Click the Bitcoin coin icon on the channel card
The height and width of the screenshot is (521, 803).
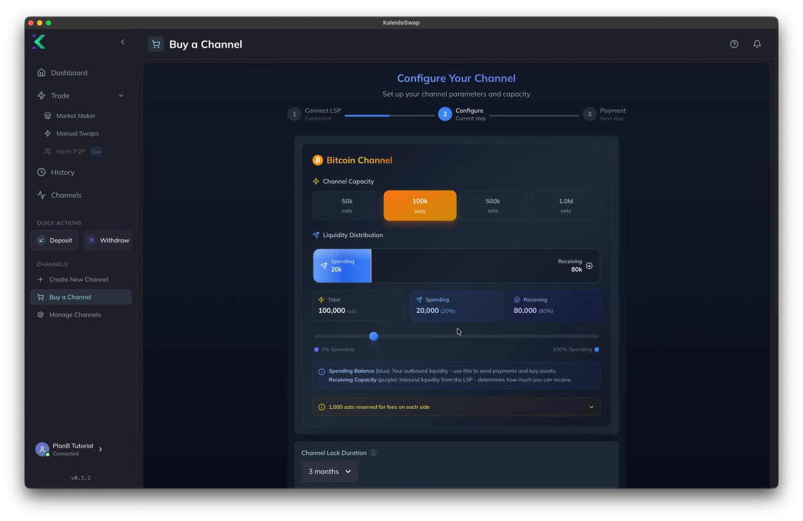(317, 160)
